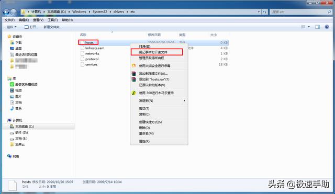This screenshot has width=335, height=194.
Task: Expand the Send To submenu arrow
Action: click(184, 100)
